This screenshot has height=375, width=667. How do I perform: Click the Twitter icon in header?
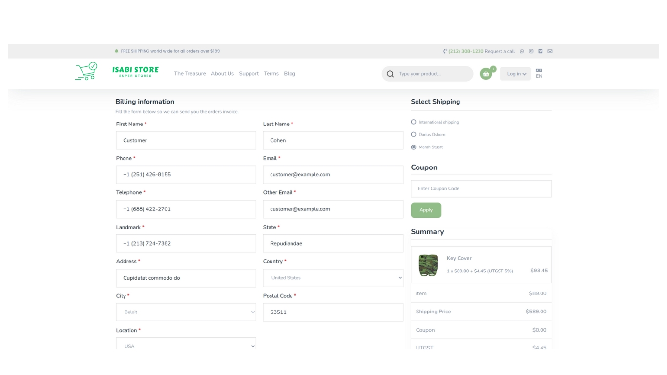pyautogui.click(x=541, y=51)
